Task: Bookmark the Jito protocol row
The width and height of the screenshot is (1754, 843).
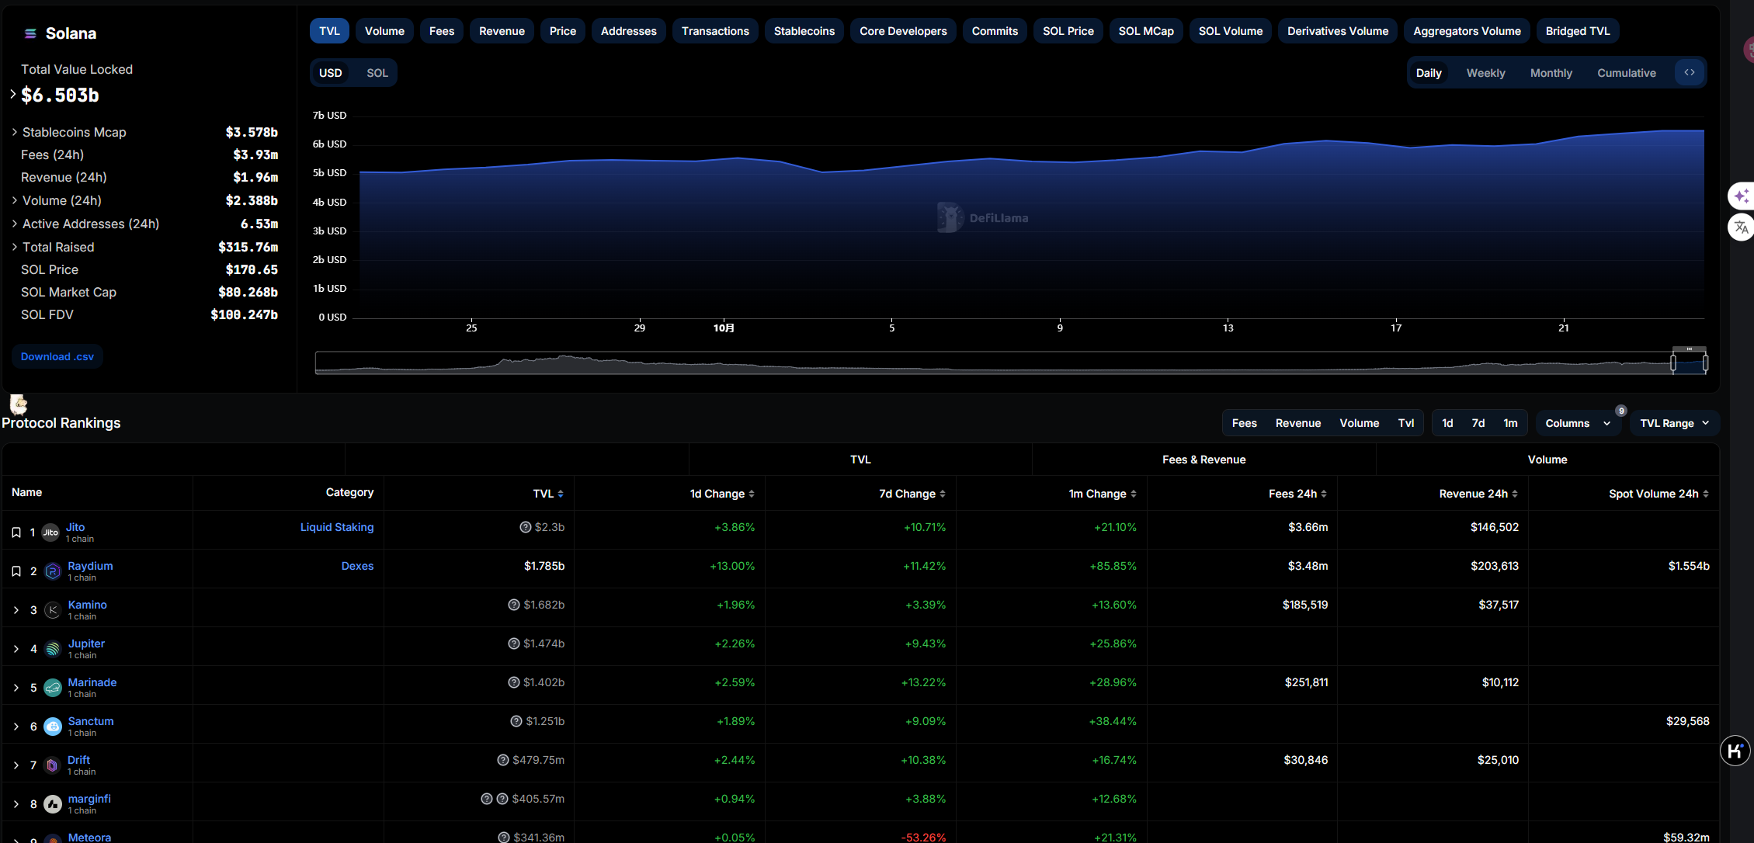Action: coord(16,533)
